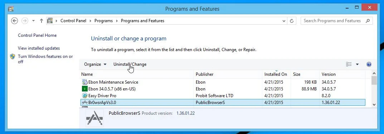Click Probit Software LTD publisher cell

tap(214, 96)
